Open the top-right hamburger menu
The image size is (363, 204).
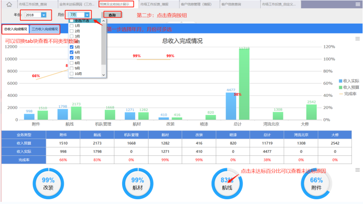(x=358, y=4)
